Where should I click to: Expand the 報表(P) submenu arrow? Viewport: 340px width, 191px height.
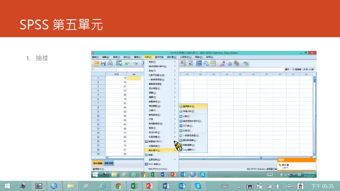click(175, 62)
